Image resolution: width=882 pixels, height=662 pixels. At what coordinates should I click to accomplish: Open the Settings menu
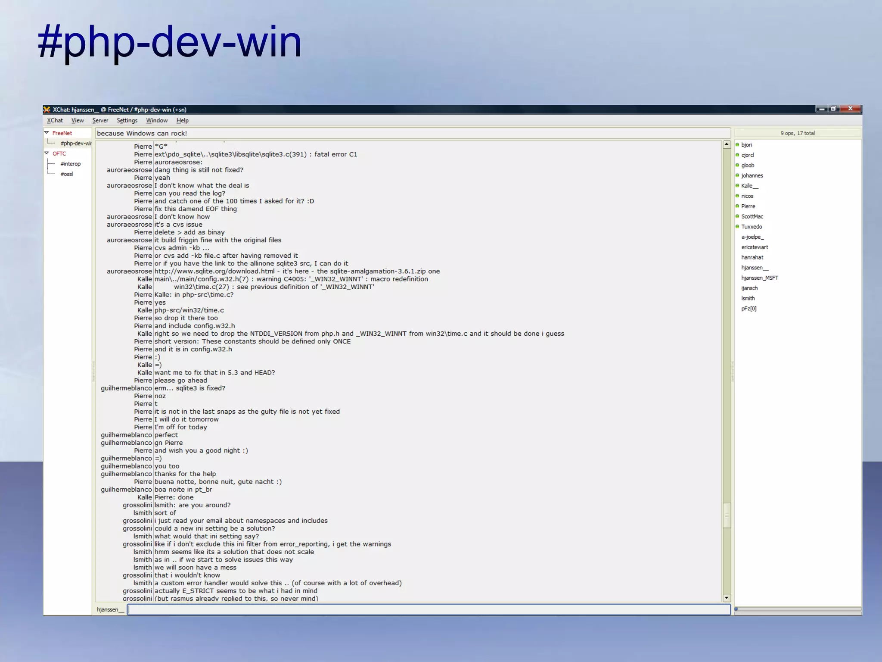point(127,121)
